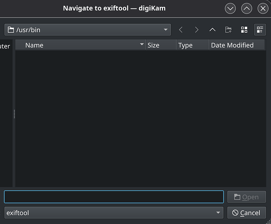Go back to the previous folder
Image resolution: width=271 pixels, height=224 pixels.
coord(181,30)
